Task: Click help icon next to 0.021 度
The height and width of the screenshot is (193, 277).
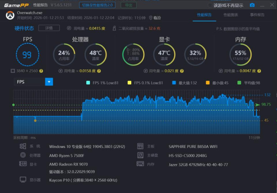Action: click(182, 71)
